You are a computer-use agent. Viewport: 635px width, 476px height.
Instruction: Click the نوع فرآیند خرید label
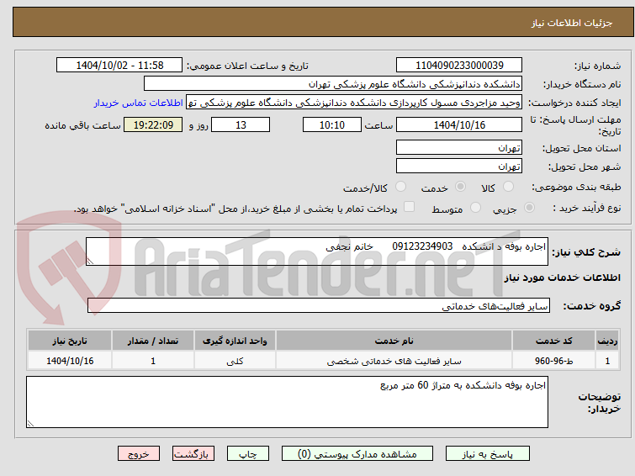tap(587, 208)
